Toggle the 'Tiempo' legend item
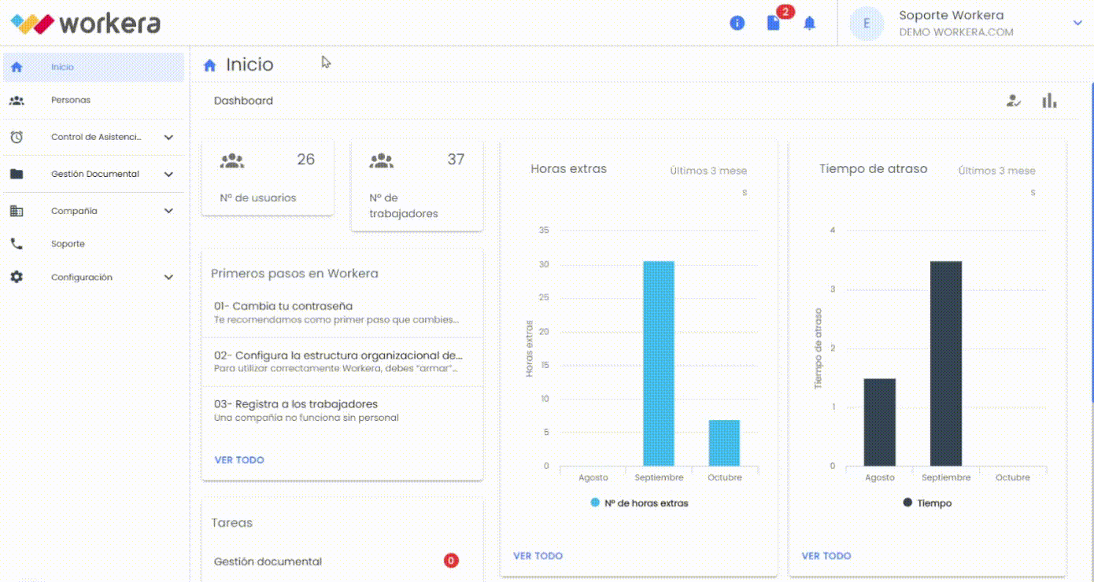This screenshot has width=1094, height=582. pyautogui.click(x=927, y=503)
